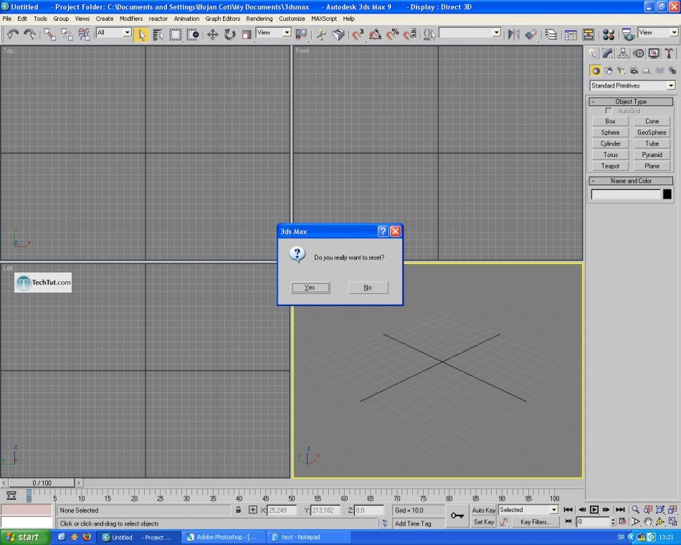Open the Rendering menu
This screenshot has width=681, height=545.
(x=259, y=19)
